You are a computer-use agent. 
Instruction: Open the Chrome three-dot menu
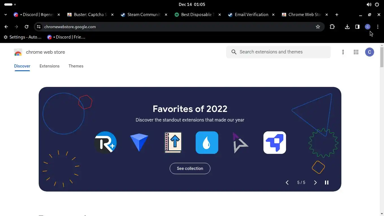378,27
